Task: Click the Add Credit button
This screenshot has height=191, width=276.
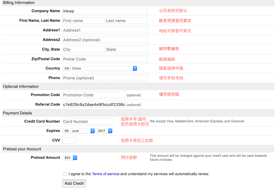Action: coord(74,183)
